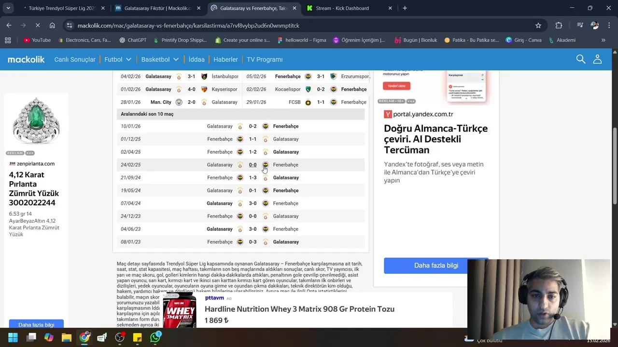Screen dimensions: 618x347
Task: Open options dots on zenpirlanta ad
Action: 30,153
